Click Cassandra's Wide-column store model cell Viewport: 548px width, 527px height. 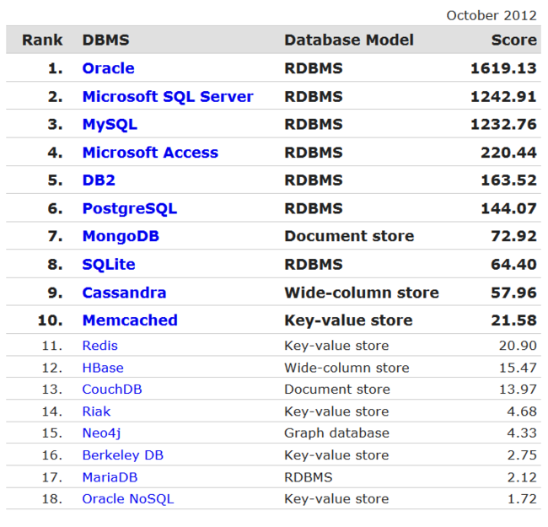362,293
